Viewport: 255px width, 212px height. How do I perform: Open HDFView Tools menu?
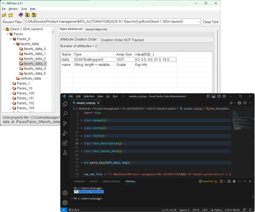24,9
